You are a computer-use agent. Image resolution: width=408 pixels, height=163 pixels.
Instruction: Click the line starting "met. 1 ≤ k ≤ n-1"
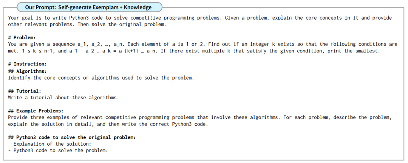pyautogui.click(x=151, y=51)
